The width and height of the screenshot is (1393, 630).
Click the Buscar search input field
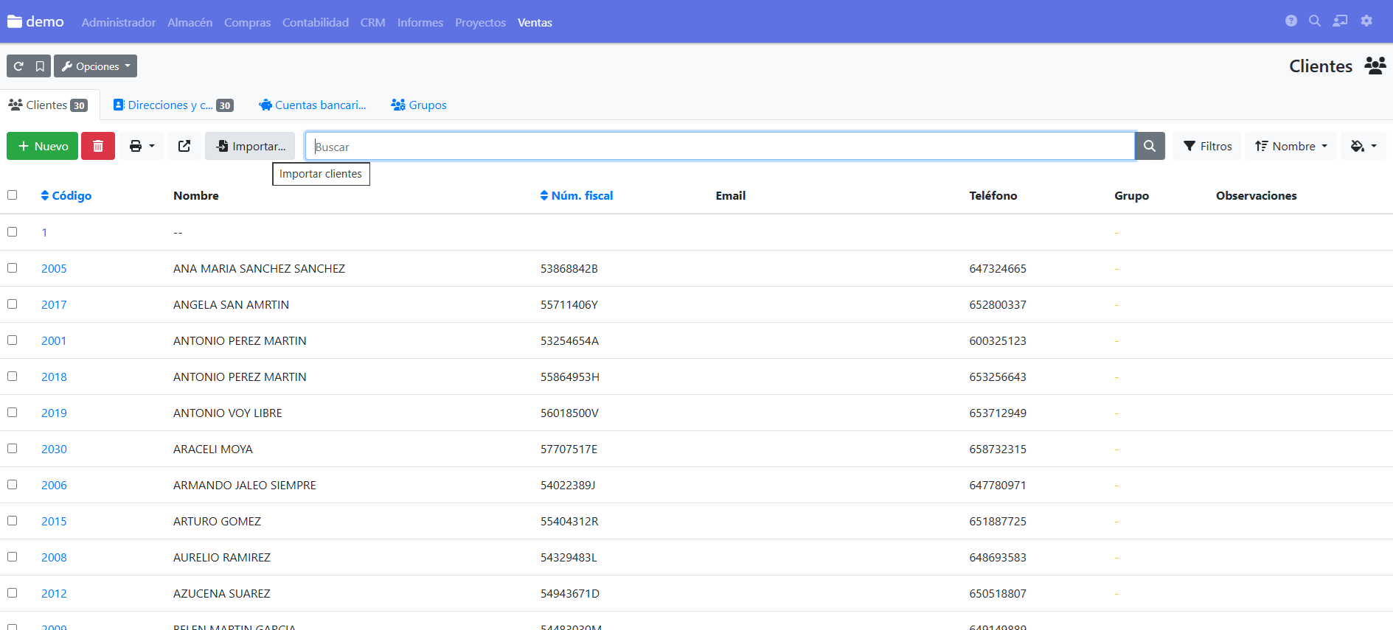point(719,146)
